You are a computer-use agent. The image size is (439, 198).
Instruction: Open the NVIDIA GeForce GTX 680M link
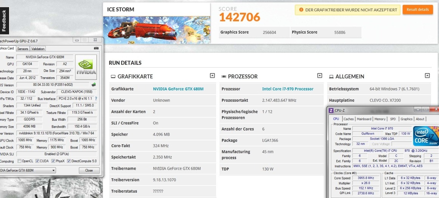pos(178,89)
